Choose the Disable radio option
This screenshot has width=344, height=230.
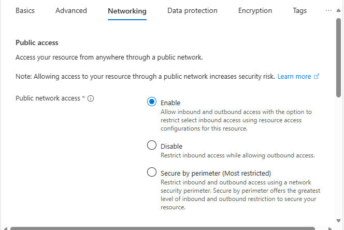(x=152, y=146)
